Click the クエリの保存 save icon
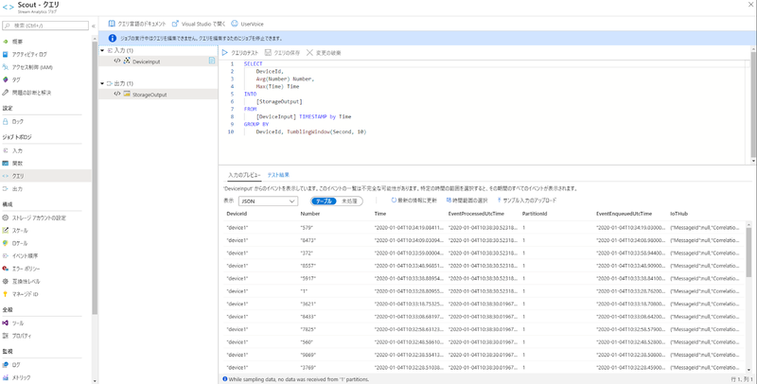This screenshot has height=384, width=757. [269, 53]
